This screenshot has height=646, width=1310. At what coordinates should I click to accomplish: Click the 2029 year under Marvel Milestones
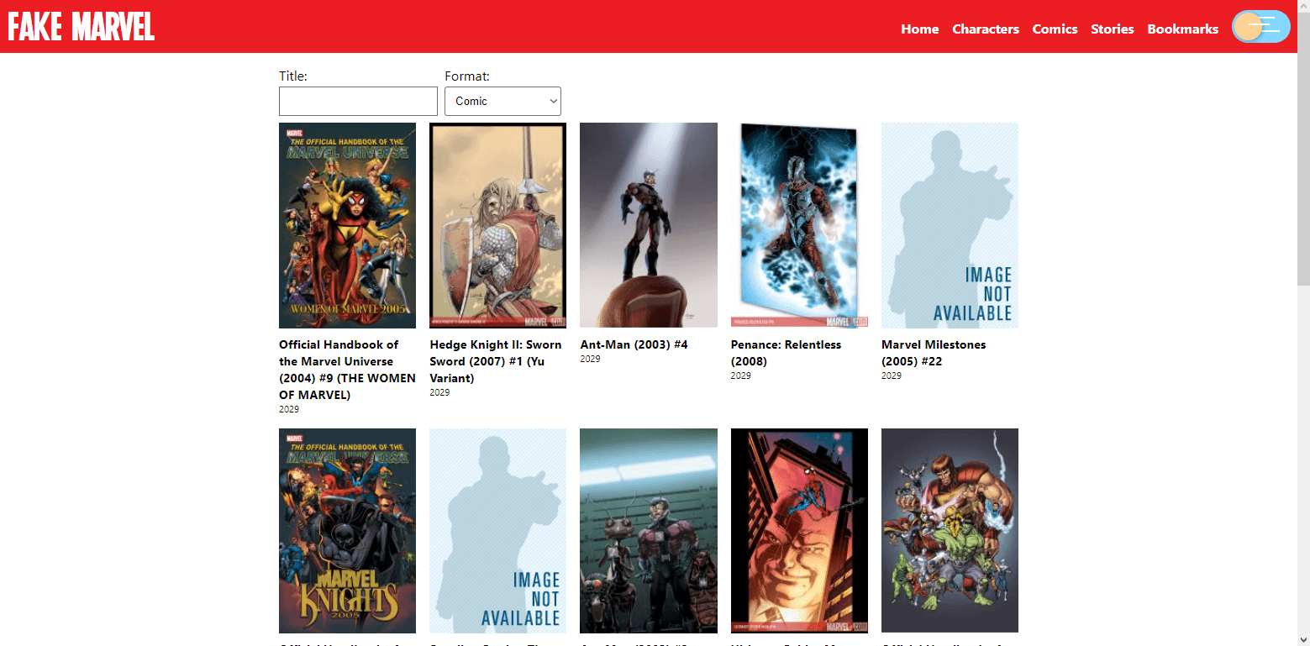pos(892,376)
